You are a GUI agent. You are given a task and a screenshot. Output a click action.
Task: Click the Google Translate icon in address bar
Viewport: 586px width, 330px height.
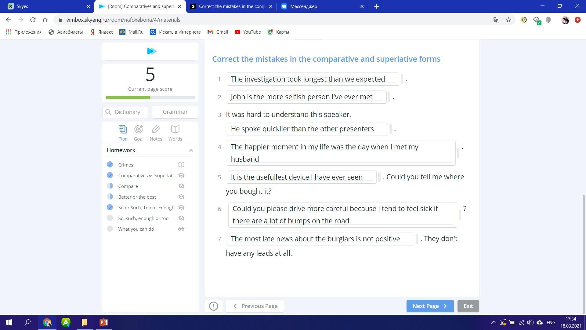pyautogui.click(x=496, y=20)
